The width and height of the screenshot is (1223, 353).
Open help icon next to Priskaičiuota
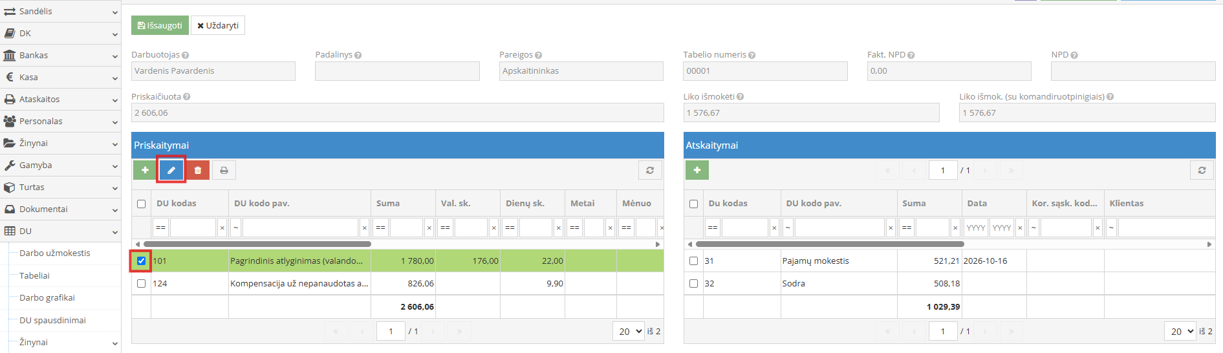(186, 97)
